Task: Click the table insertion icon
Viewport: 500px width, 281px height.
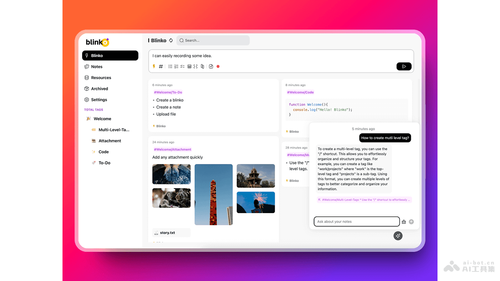Action: [189, 66]
